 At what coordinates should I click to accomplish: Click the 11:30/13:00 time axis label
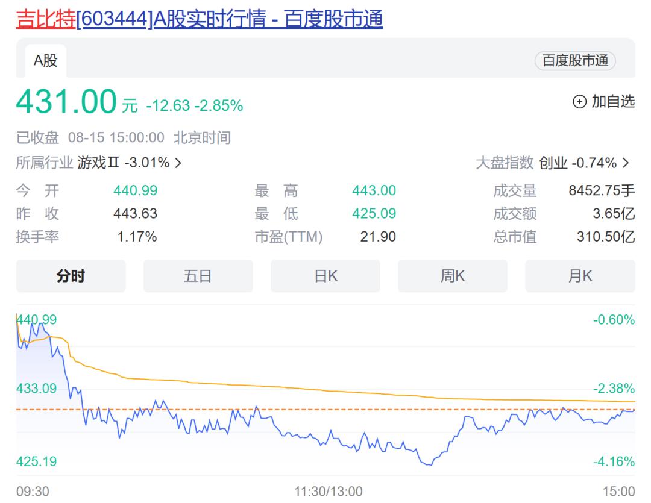click(x=329, y=492)
